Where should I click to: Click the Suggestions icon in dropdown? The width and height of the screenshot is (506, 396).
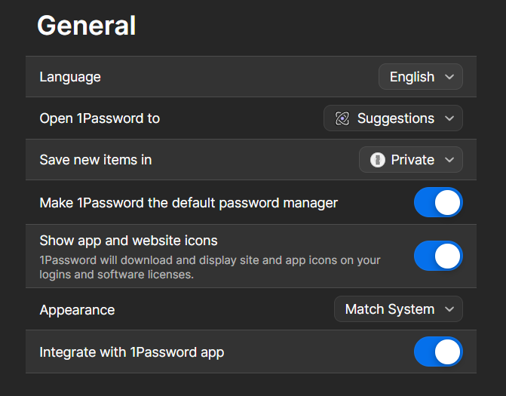coord(342,118)
